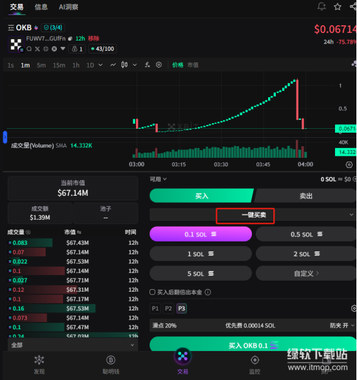This screenshot has height=380, width=357.
Task: Enable 买入后翻倍出本金 checkbox
Action: (x=152, y=292)
